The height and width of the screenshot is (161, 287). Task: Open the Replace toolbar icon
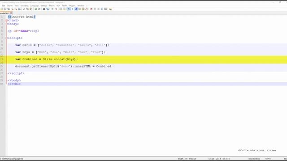click(48, 9)
